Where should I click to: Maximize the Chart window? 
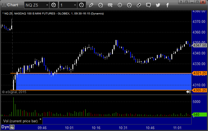point(197,2)
